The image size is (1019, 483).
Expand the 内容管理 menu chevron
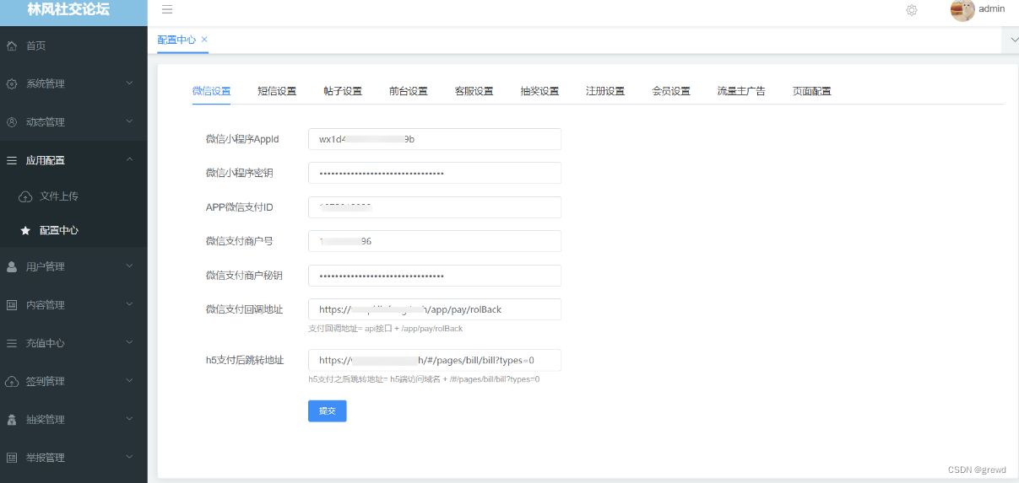click(129, 304)
